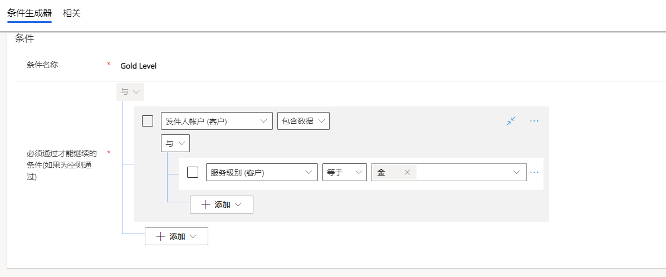
Task: Open the top-level 与 dropdown
Action: click(x=130, y=92)
